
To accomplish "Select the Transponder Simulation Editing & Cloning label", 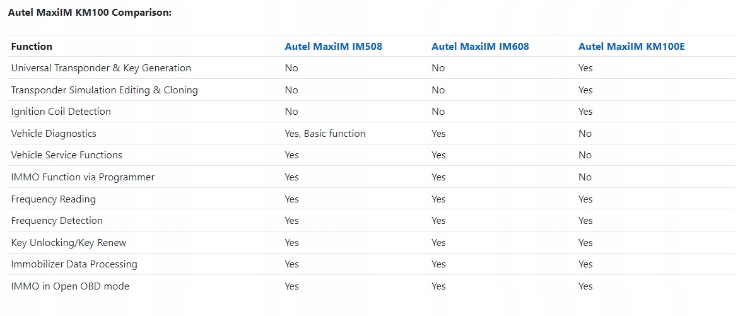I will tap(104, 90).
